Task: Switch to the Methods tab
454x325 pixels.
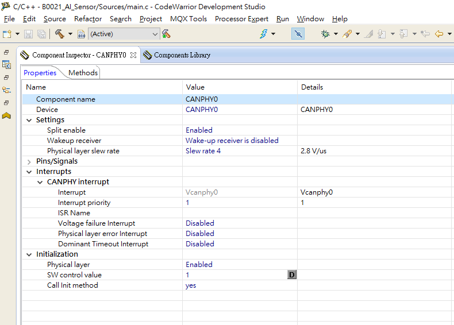Action: point(83,73)
